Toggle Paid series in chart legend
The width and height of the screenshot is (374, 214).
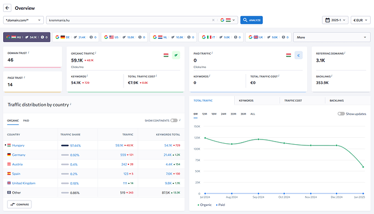click(x=221, y=205)
